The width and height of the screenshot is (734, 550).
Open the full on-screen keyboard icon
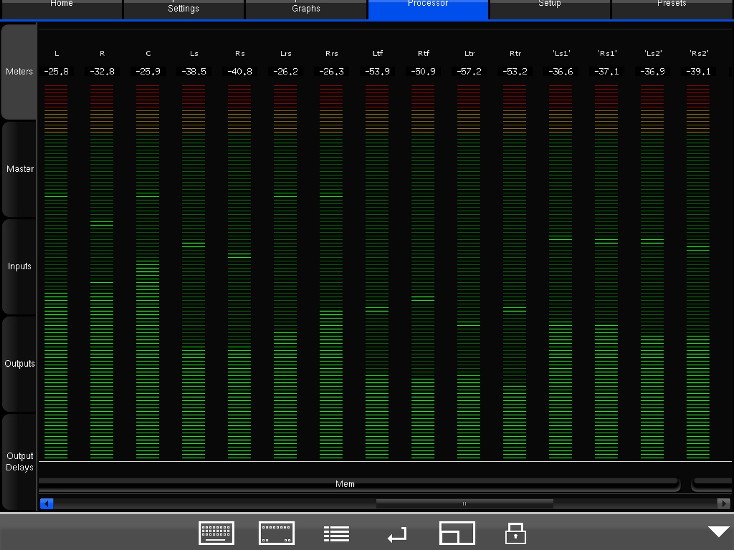point(216,533)
